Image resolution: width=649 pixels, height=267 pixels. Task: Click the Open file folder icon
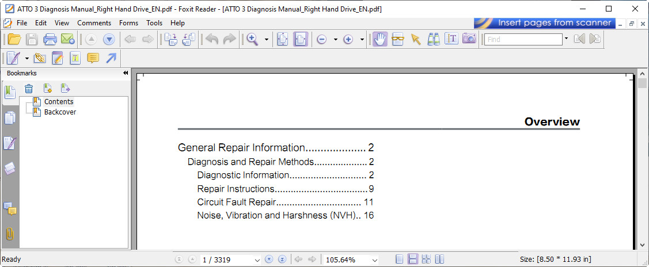[x=14, y=39]
